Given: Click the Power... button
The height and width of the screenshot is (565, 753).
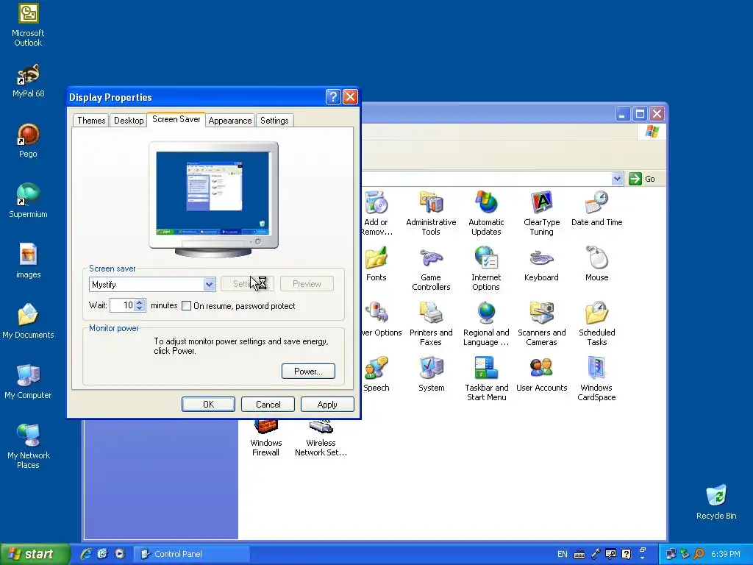Looking at the screenshot, I should 308,372.
